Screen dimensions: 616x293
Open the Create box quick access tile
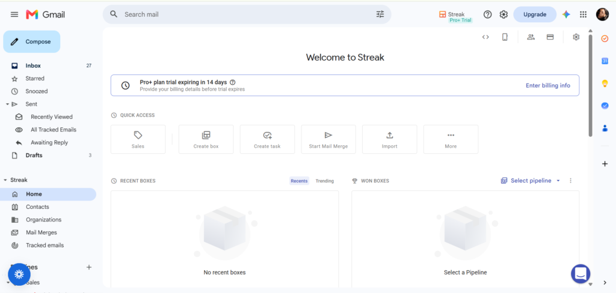tap(206, 139)
